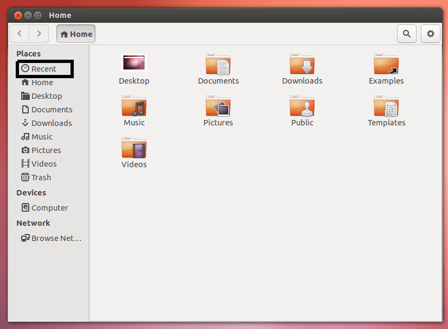This screenshot has height=329, width=448.
Task: Go back with the left arrow
Action: point(20,34)
